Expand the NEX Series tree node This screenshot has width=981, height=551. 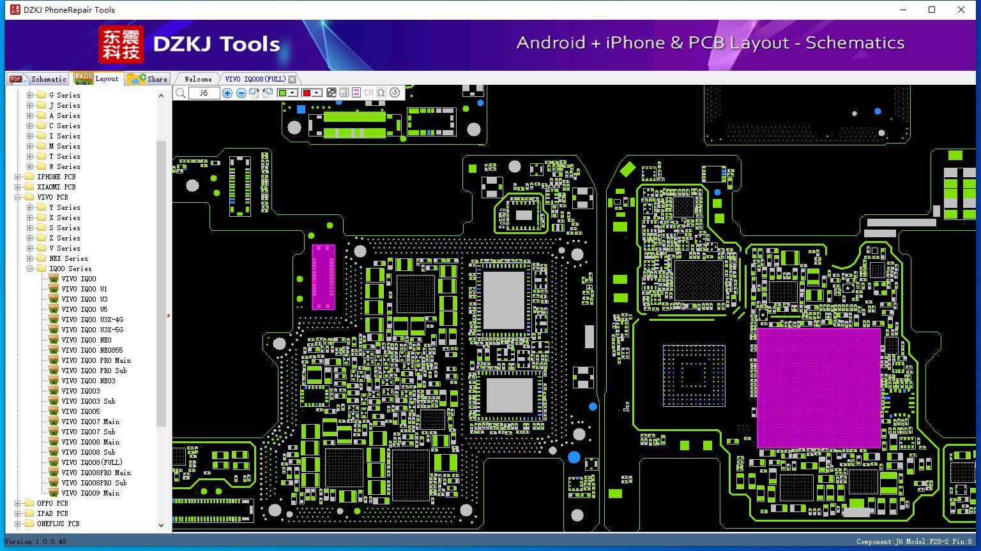29,258
